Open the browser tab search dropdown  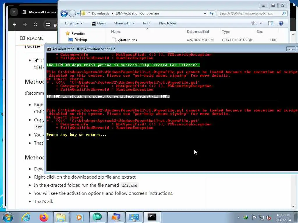14,12
